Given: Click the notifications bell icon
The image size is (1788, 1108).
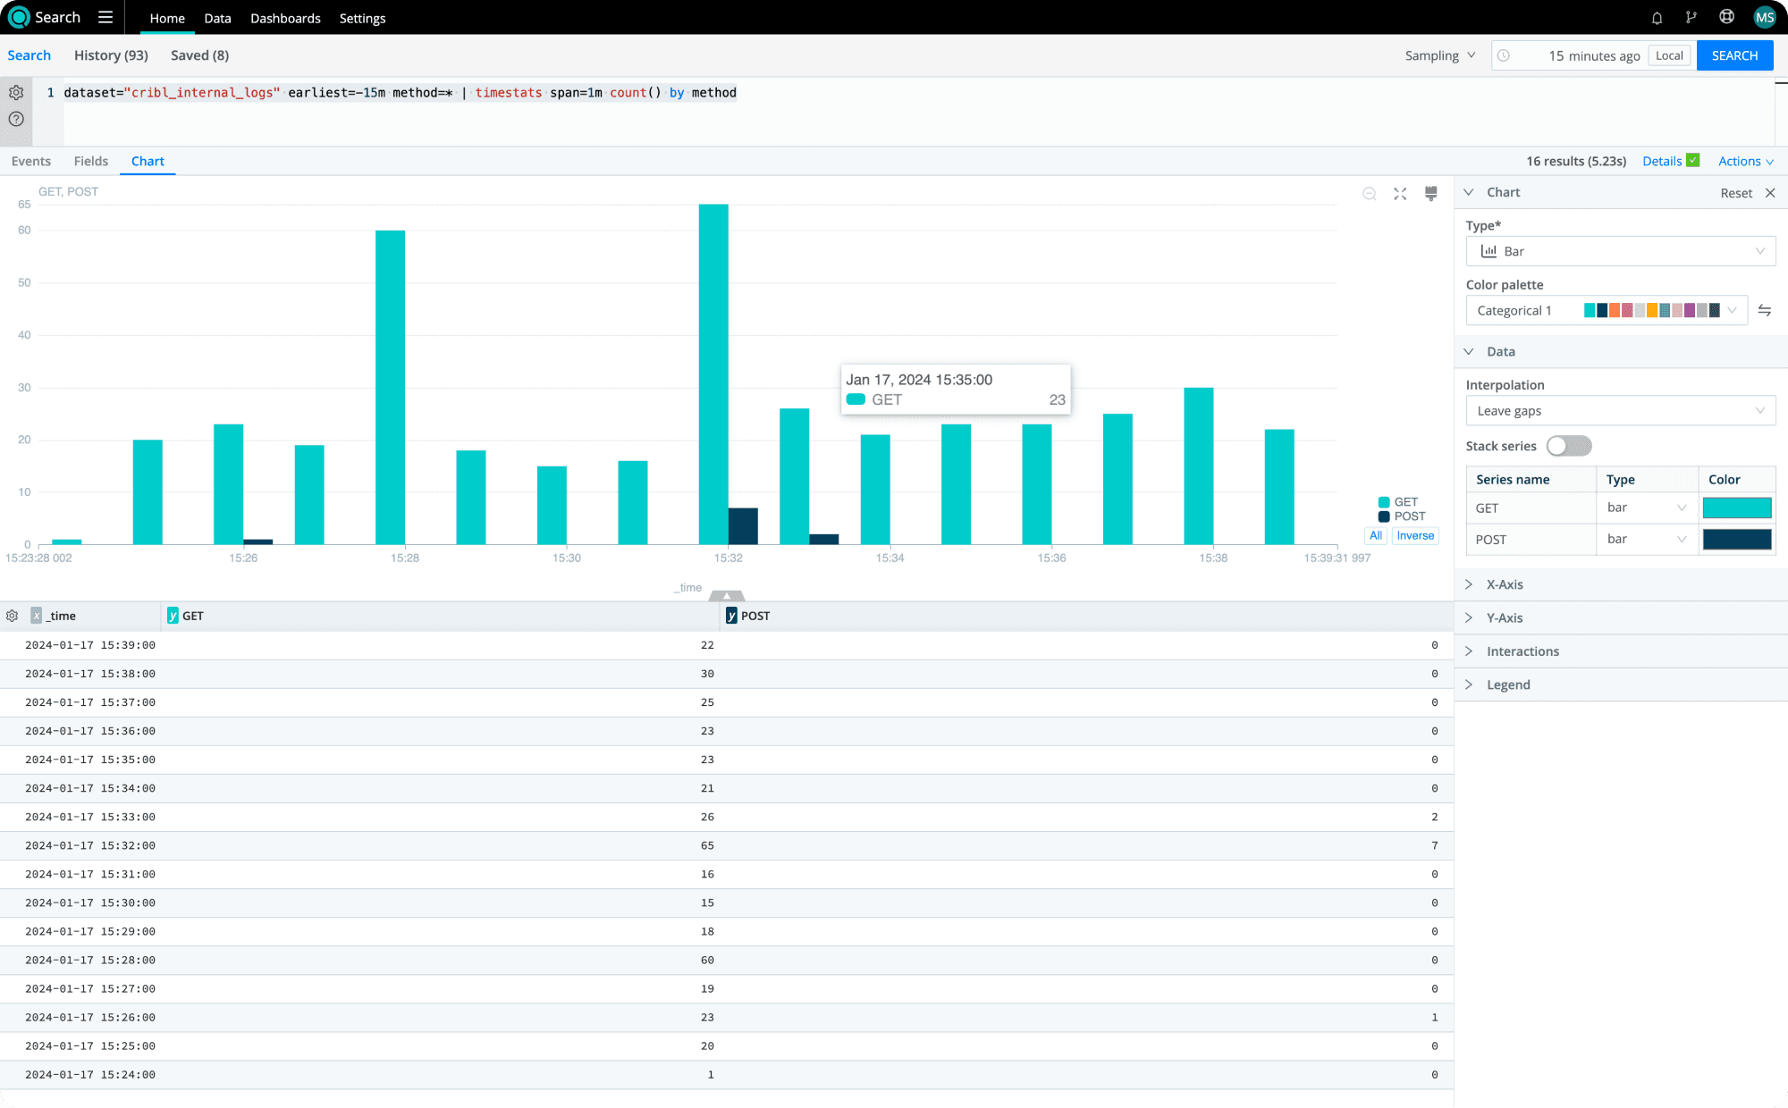Looking at the screenshot, I should tap(1657, 18).
